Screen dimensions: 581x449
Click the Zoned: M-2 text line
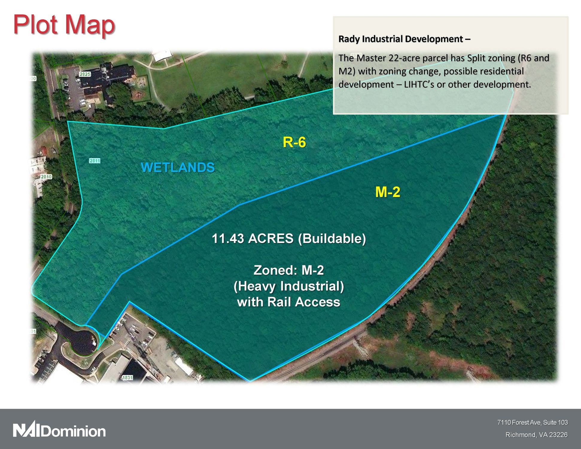[x=288, y=270]
